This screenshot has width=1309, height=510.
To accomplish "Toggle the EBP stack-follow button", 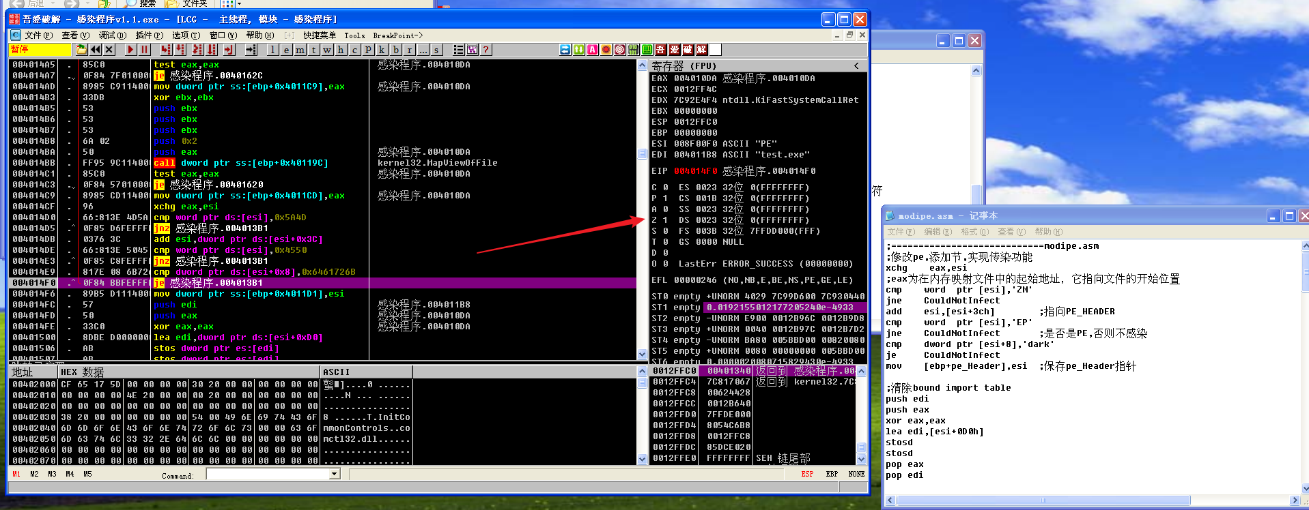I will tap(832, 474).
